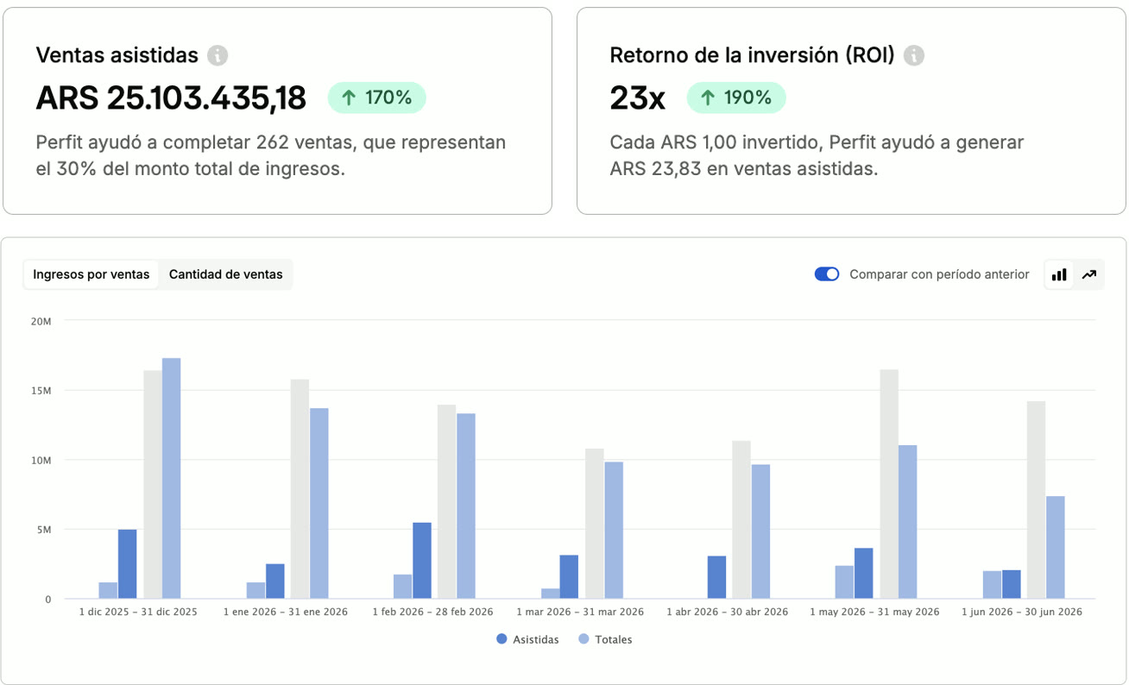This screenshot has width=1129, height=685.
Task: Click the April 2026 dark Asistidas bar
Action: 716,577
